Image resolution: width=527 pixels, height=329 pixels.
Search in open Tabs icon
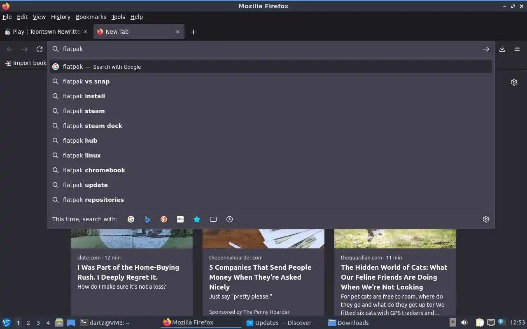point(213,219)
